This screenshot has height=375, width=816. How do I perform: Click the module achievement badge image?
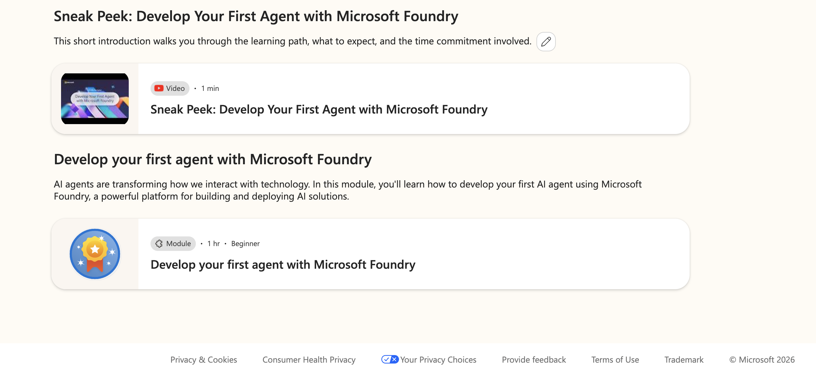pyautogui.click(x=95, y=254)
